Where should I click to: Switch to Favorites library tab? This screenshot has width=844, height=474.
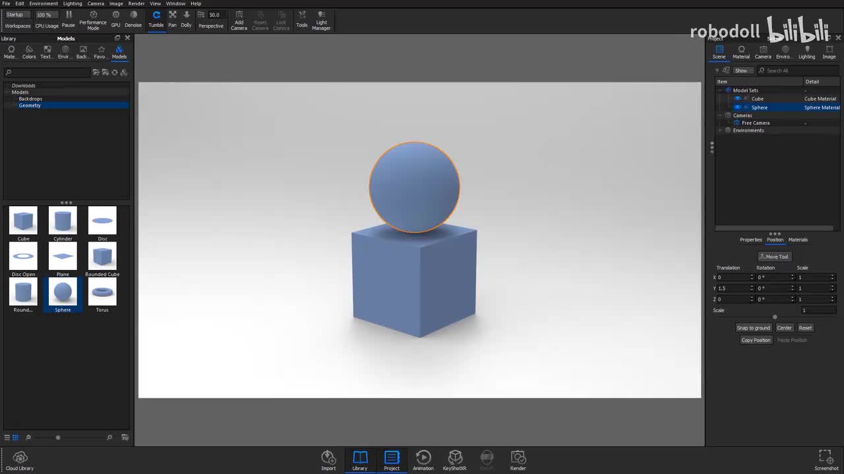coord(101,53)
